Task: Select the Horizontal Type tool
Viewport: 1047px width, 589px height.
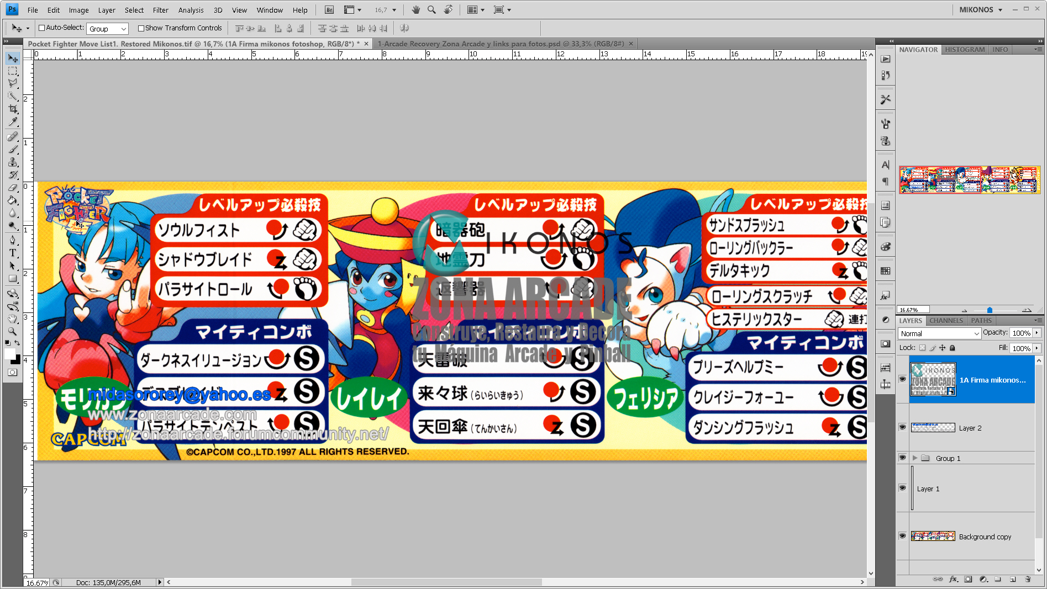Action: coord(12,253)
